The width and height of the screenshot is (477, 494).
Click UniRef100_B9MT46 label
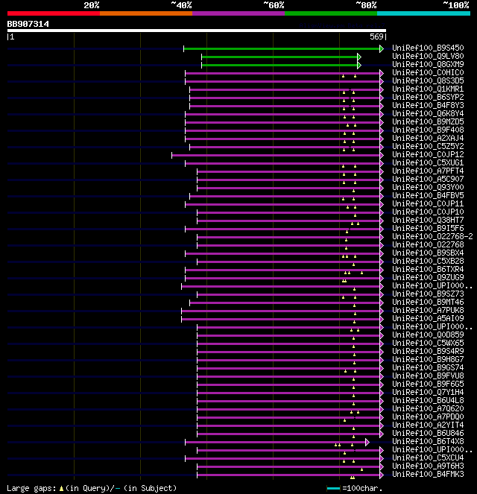click(428, 302)
